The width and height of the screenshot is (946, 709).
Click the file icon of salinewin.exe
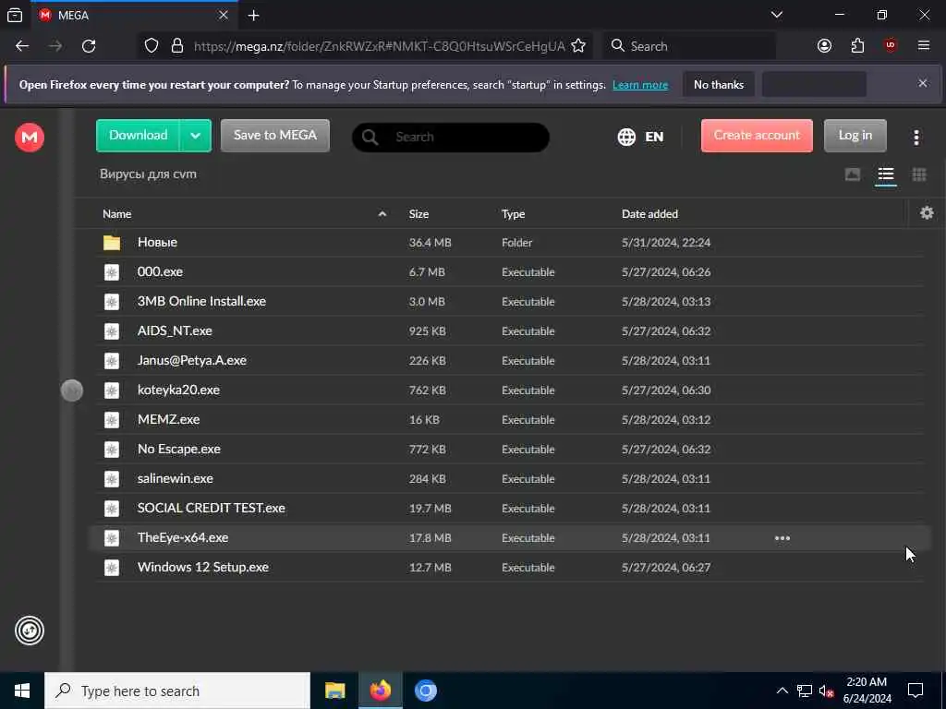tap(112, 479)
